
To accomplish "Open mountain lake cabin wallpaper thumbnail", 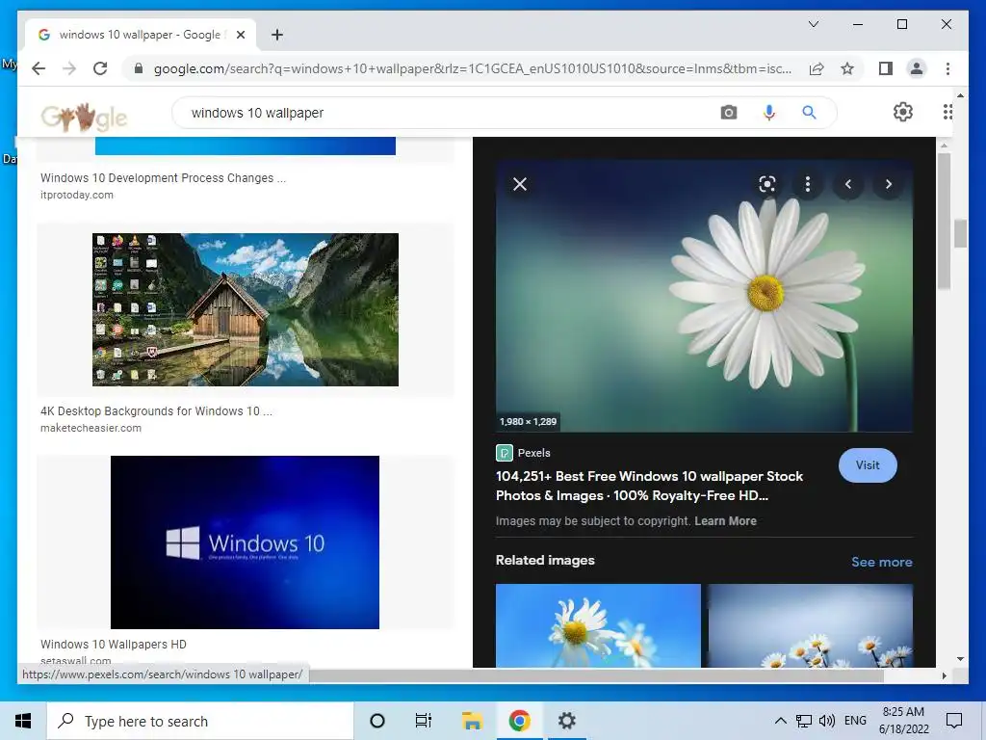I will point(246,309).
